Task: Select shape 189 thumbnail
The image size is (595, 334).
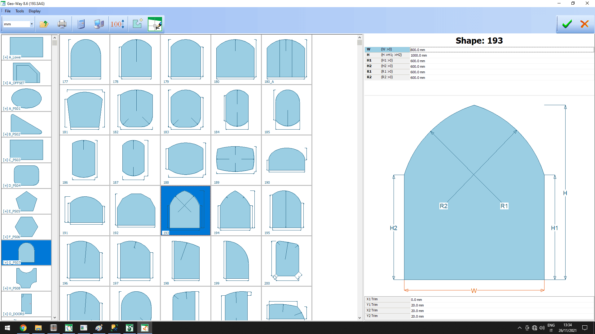Action: click(236, 160)
